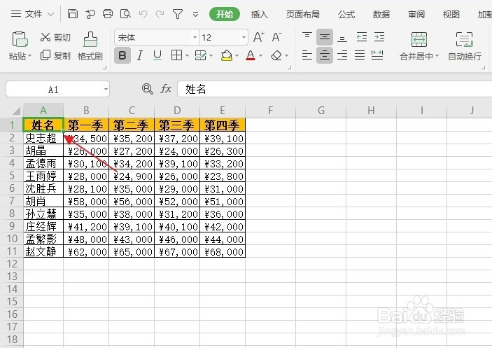Click Copy (复制) button

pos(55,55)
